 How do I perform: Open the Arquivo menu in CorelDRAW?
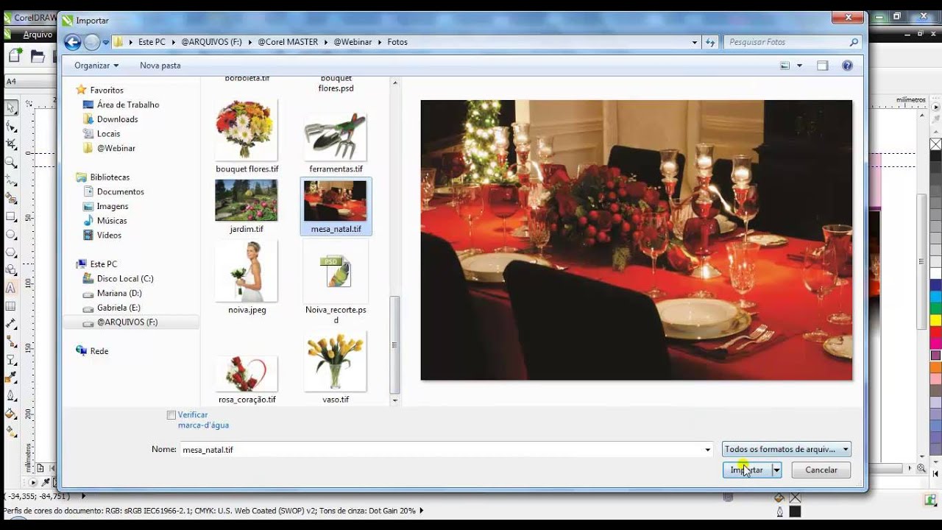click(x=38, y=35)
